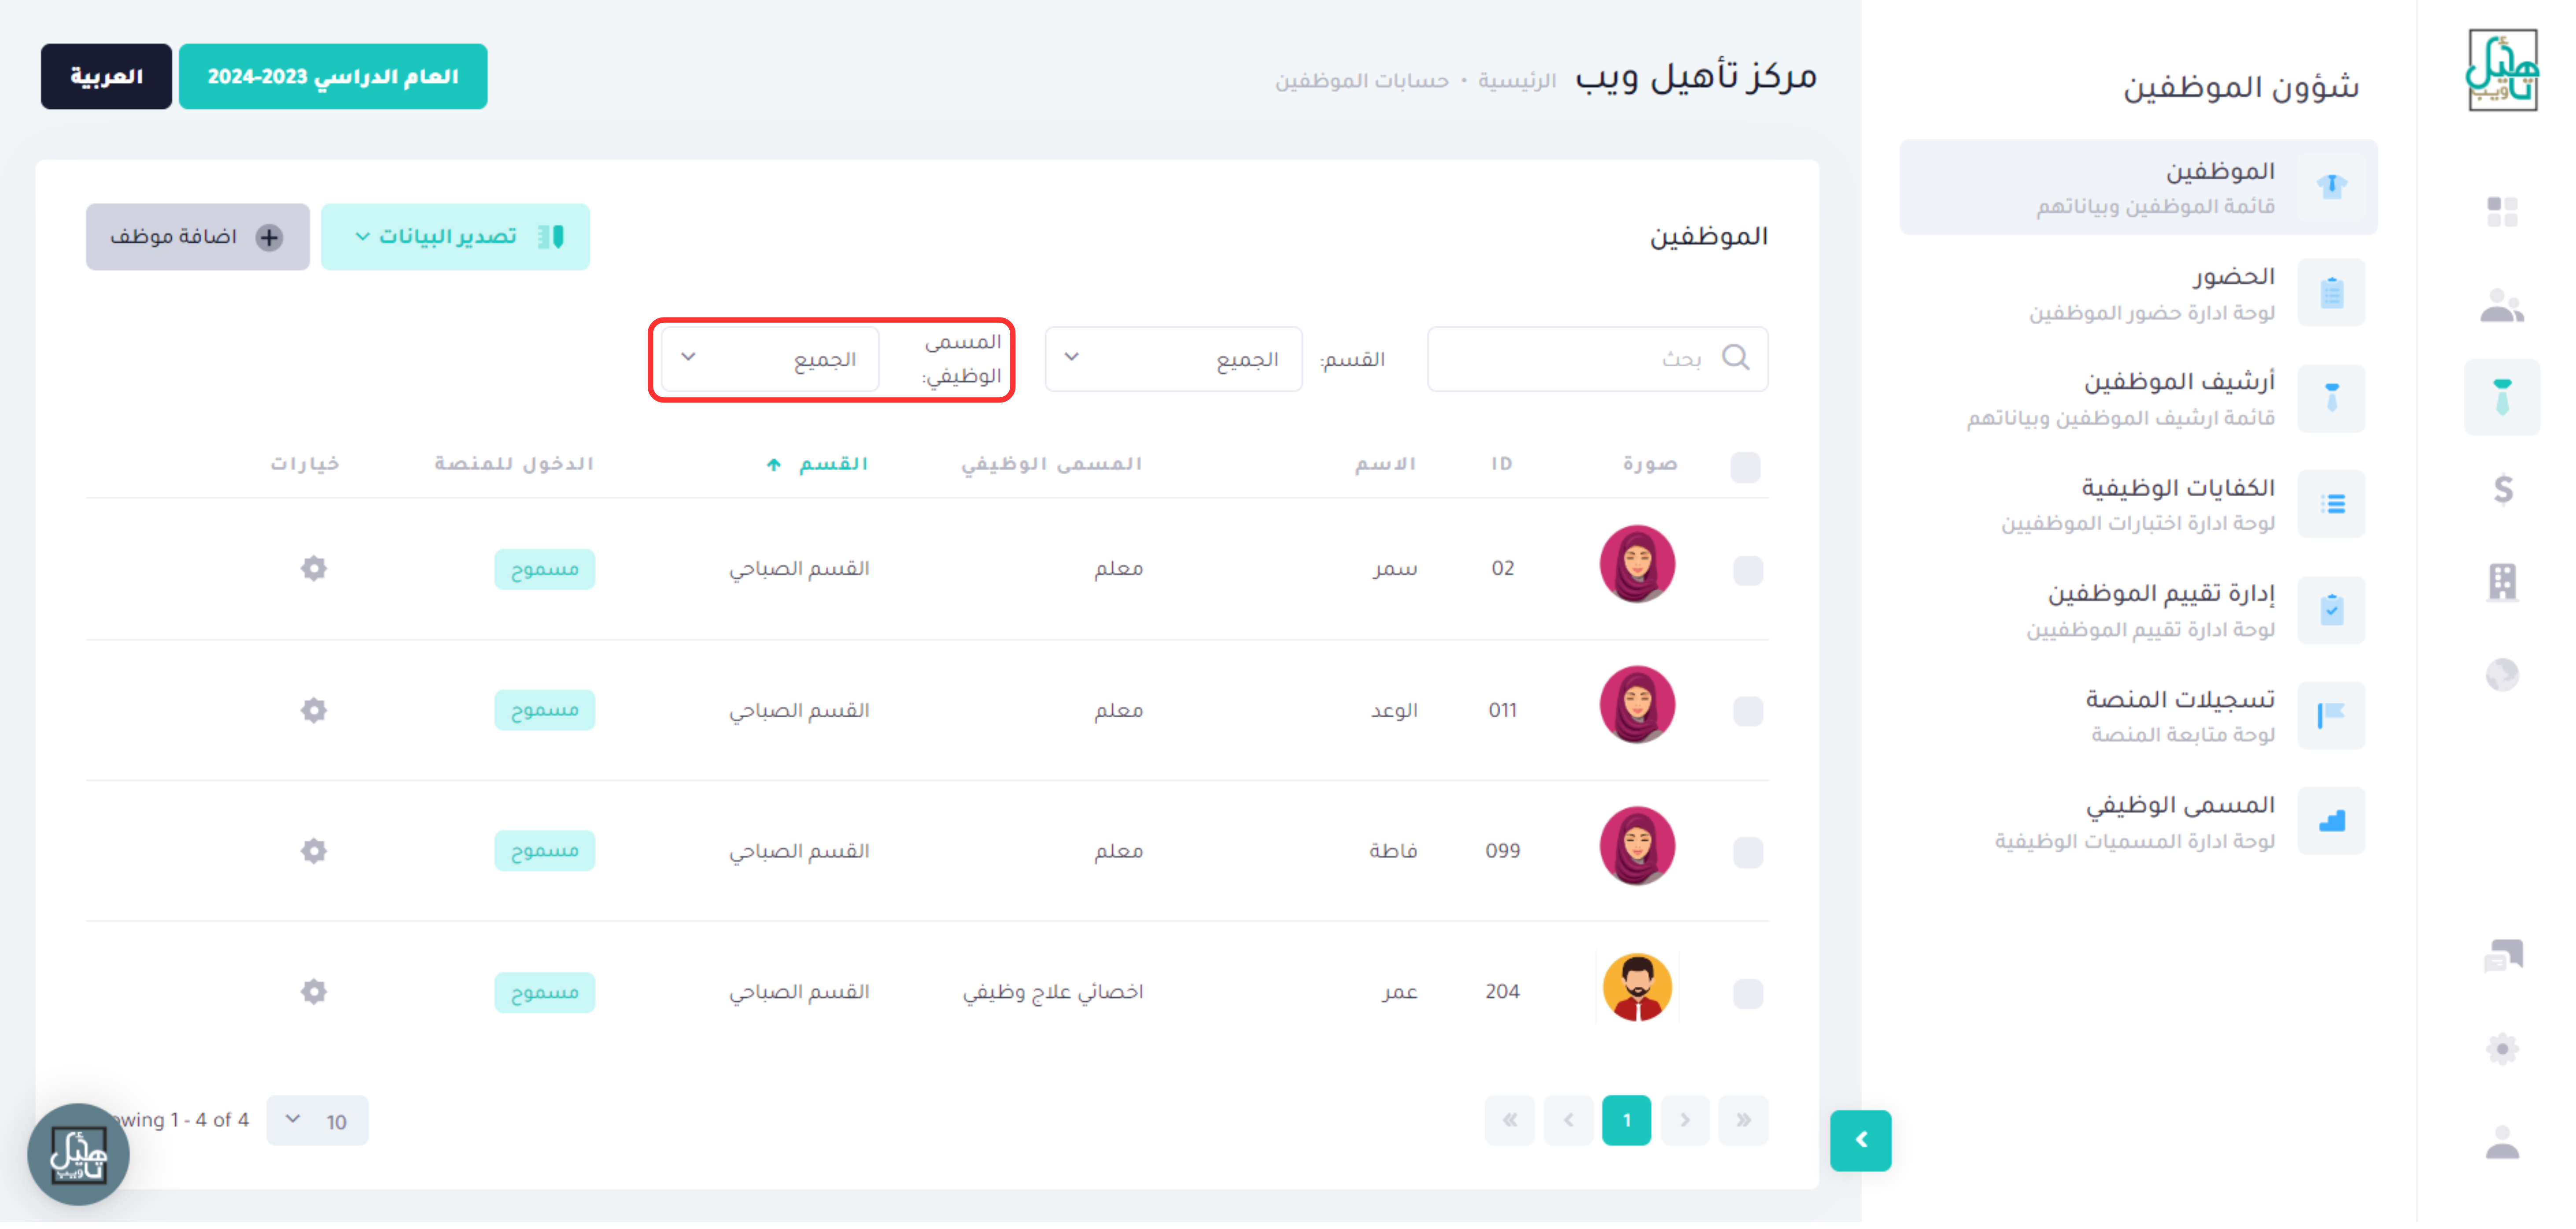The height and width of the screenshot is (1229, 2576).
Task: Open the building icon in right rail
Action: click(2502, 584)
